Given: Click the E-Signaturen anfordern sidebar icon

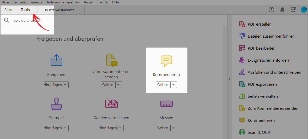Looking at the screenshot, I should pos(242,60).
